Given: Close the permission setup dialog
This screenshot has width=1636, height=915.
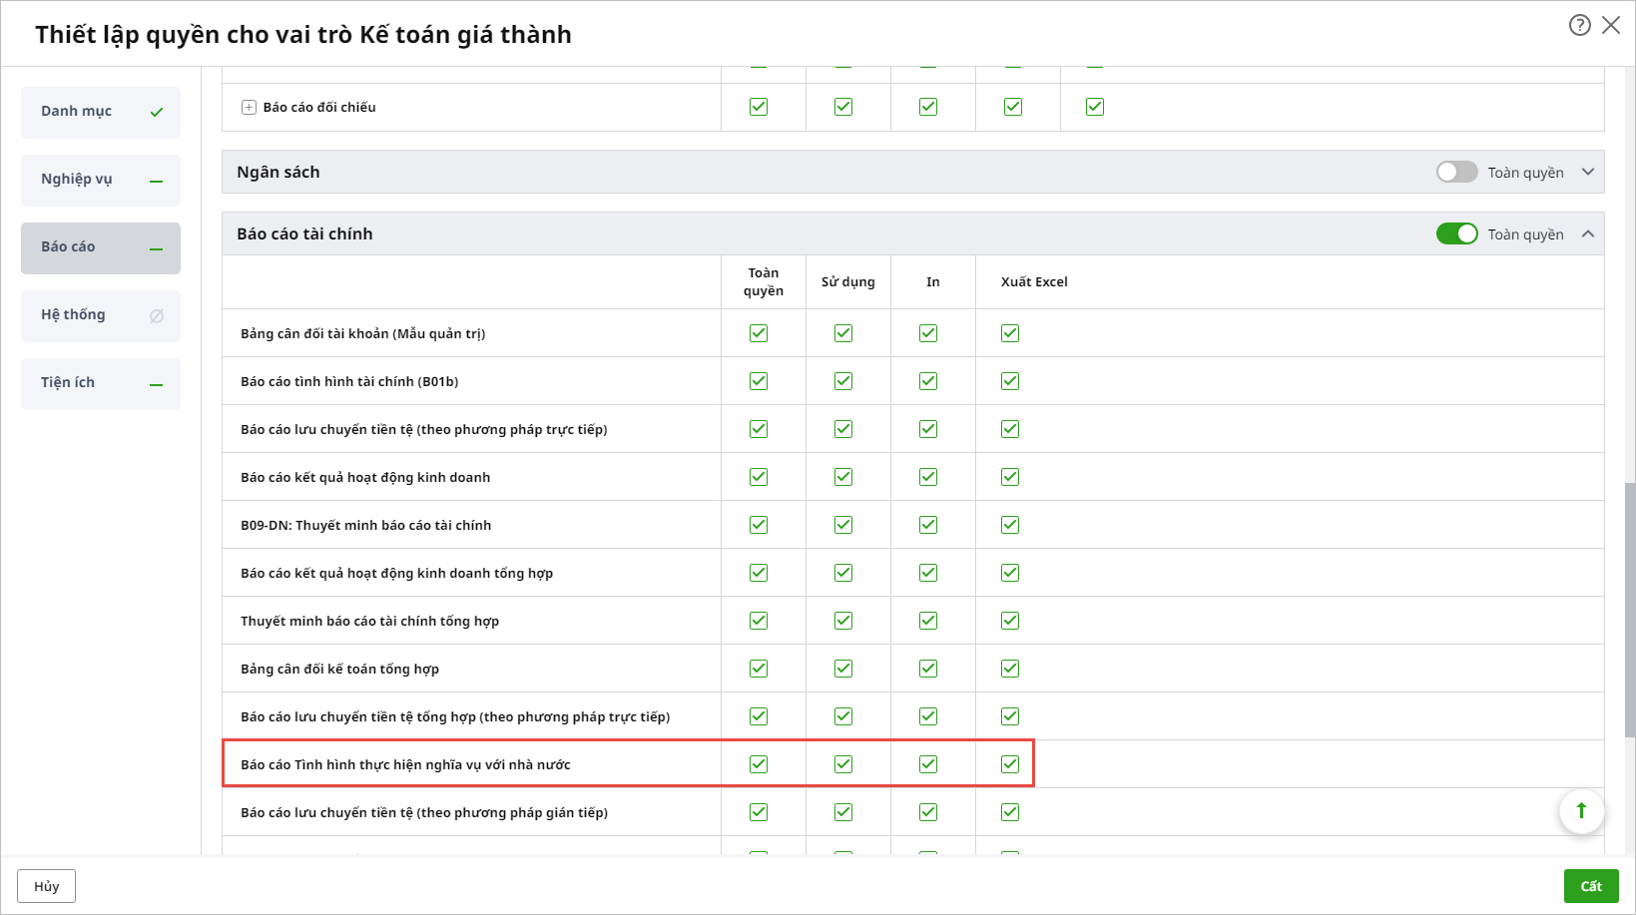Looking at the screenshot, I should tap(1611, 25).
